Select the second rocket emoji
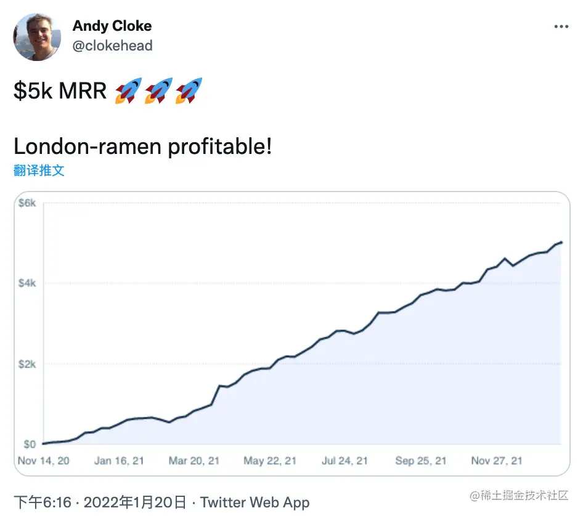 (x=159, y=91)
